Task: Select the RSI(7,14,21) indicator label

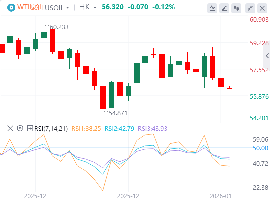Action: 51,128
